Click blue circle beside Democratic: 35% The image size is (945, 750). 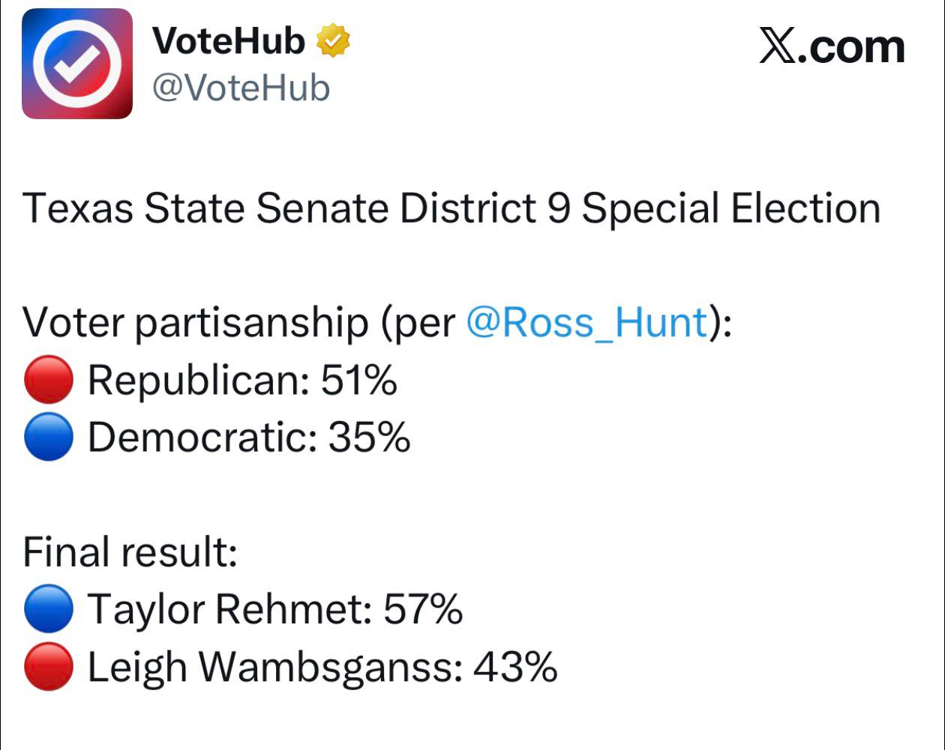click(x=49, y=438)
